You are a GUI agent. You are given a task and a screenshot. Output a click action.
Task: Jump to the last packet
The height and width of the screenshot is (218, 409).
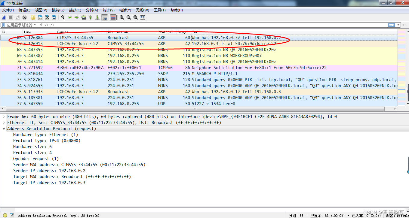(x=97, y=17)
